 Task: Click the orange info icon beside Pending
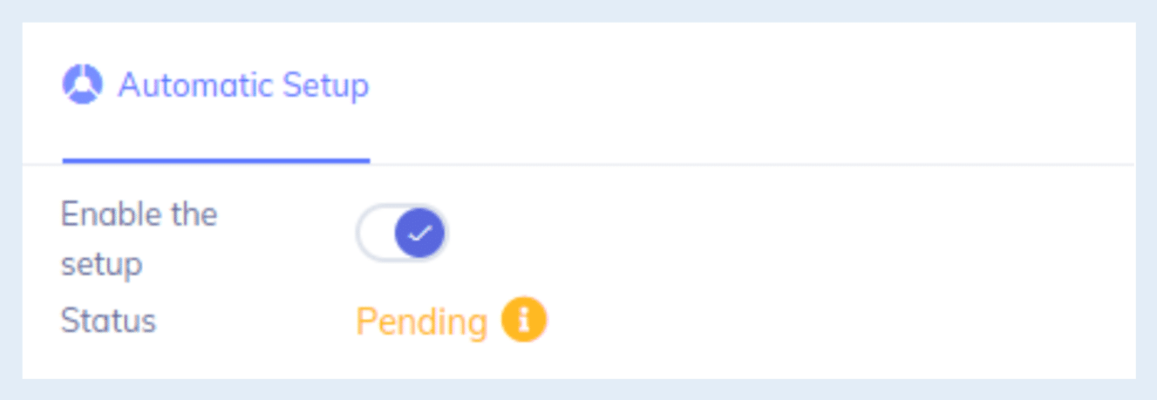pyautogui.click(x=524, y=320)
